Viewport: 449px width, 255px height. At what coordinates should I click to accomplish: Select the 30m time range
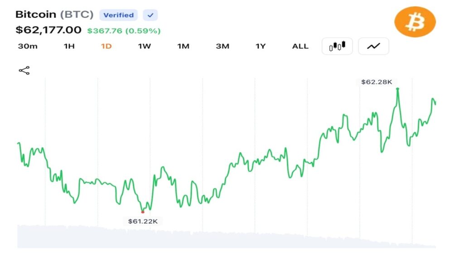tap(28, 46)
